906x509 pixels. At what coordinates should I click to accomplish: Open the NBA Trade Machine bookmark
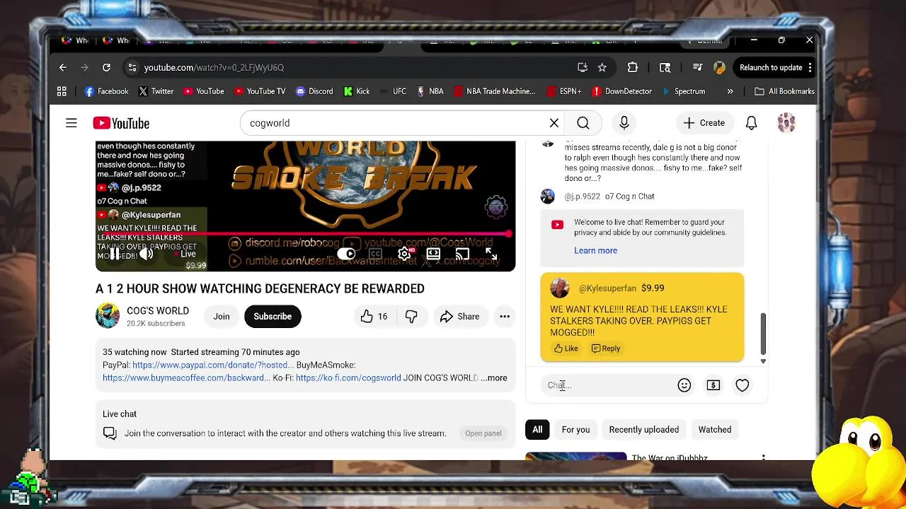pos(494,91)
